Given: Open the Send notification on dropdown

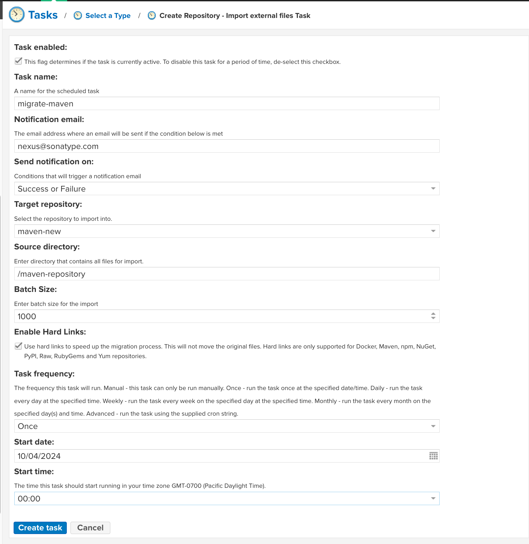Looking at the screenshot, I should point(227,189).
